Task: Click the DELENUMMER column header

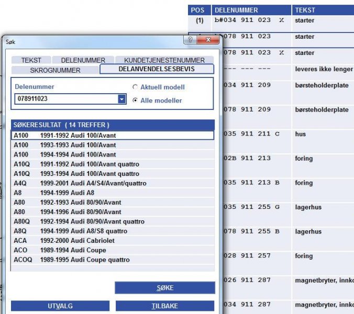Action: click(x=240, y=10)
